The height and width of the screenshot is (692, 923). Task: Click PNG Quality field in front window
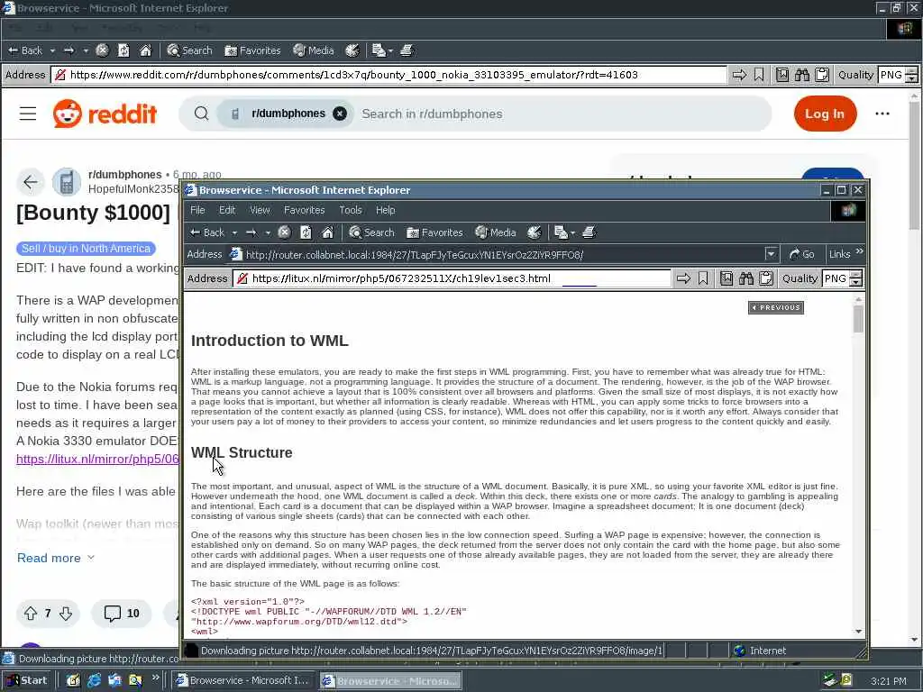coord(836,278)
